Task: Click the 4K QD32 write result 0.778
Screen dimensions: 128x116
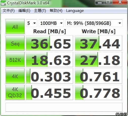Action: coord(98,92)
